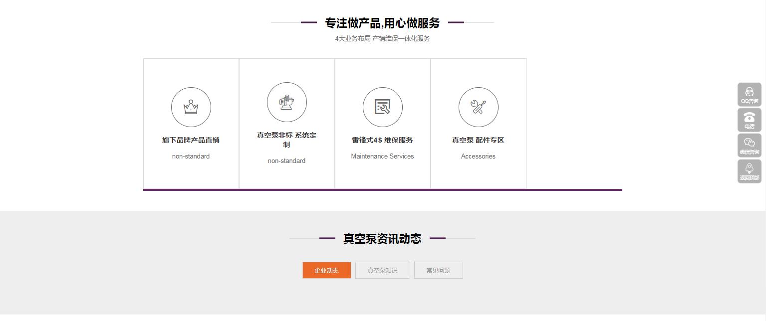
Task: Open the 旗下品牌产品直销 link
Action: (x=191, y=140)
